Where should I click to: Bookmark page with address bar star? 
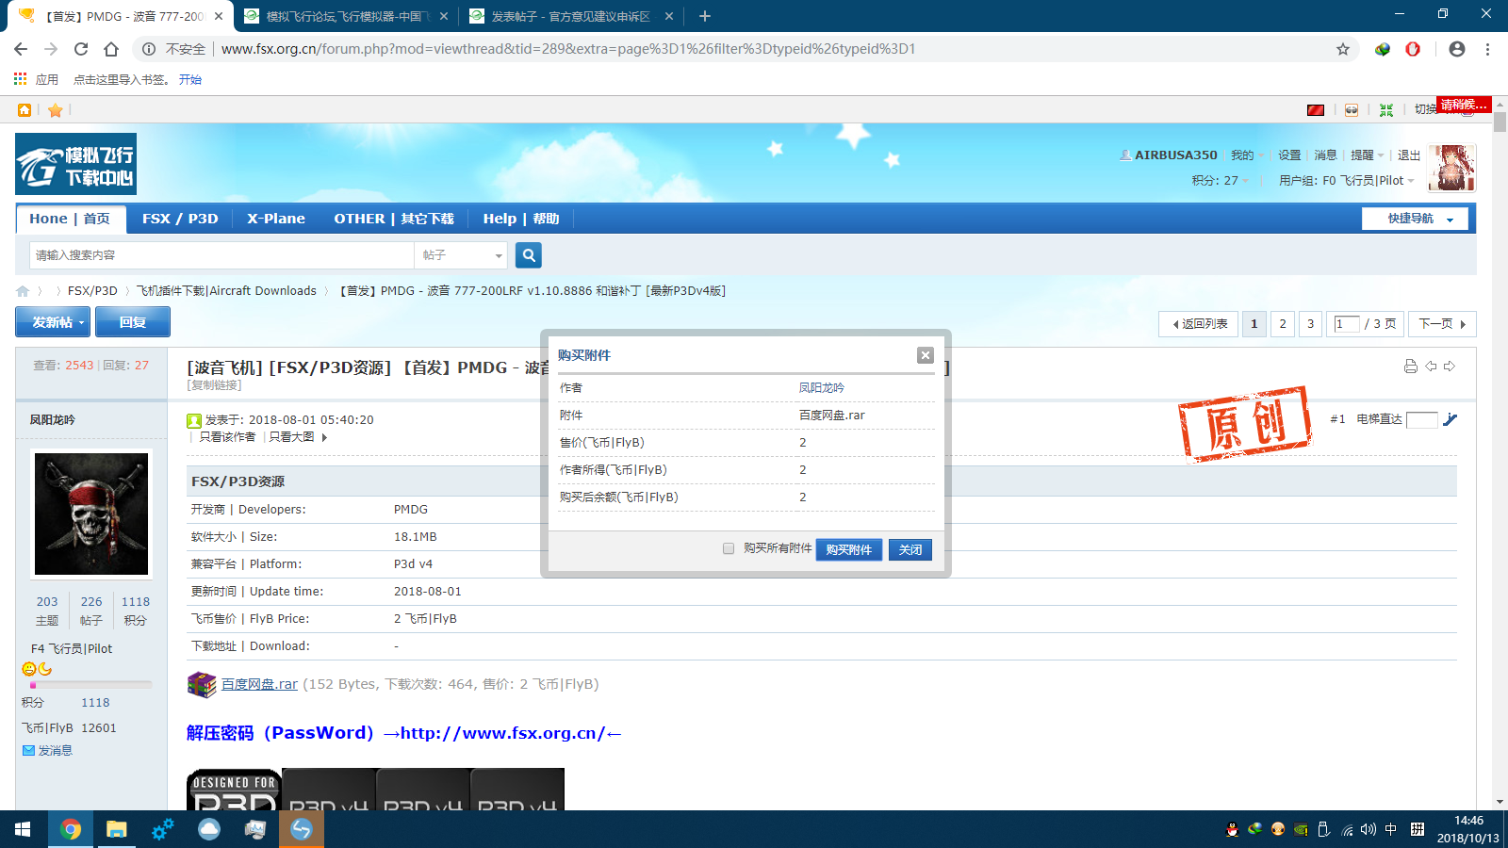point(1343,49)
